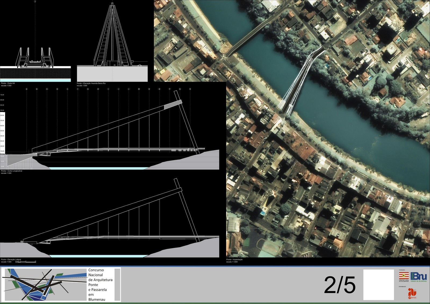Click the graphic scale bar under Elevação Lateral
The height and width of the screenshot is (304, 430).
(26, 261)
